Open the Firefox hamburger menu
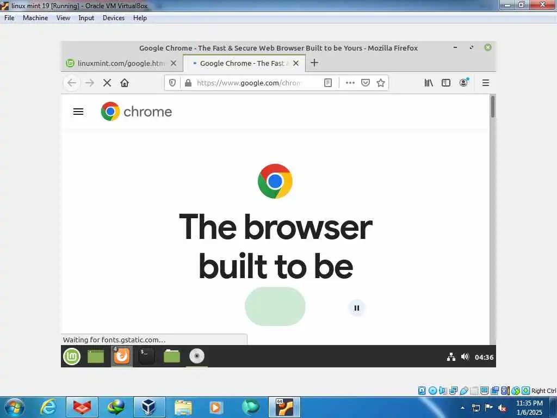Image resolution: width=557 pixels, height=418 pixels. [486, 83]
